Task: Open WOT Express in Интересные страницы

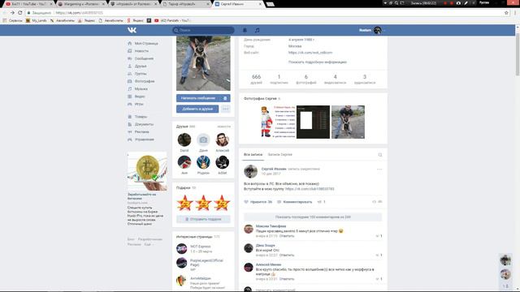Action: (x=201, y=247)
